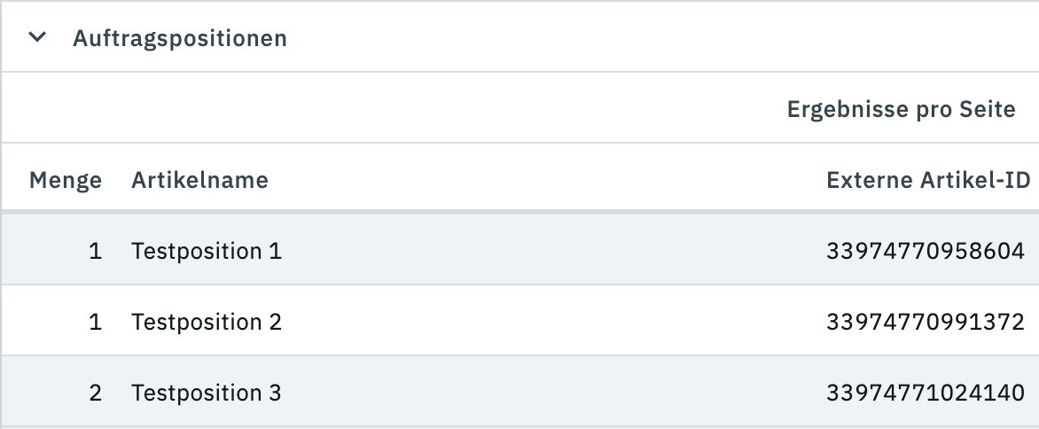
Task: Click external article ID 33974771024140
Action: [925, 392]
